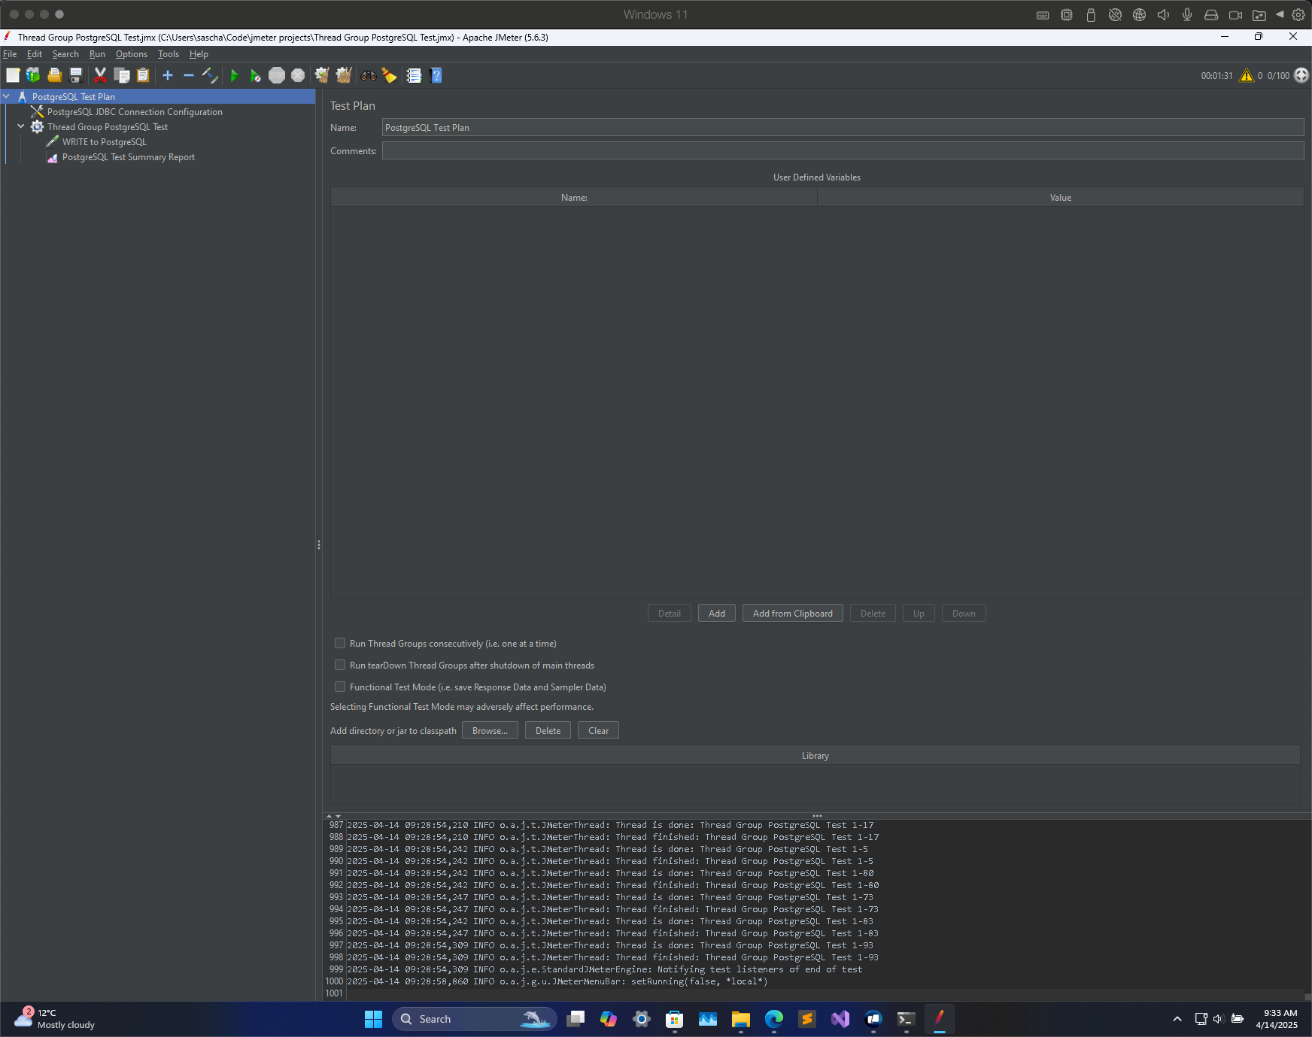Click the Add variable button
Screen dimensions: 1312x1037
tap(717, 613)
